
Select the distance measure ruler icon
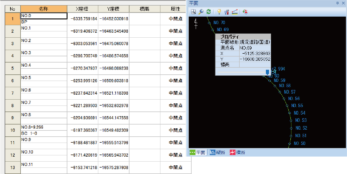(x=234, y=12)
